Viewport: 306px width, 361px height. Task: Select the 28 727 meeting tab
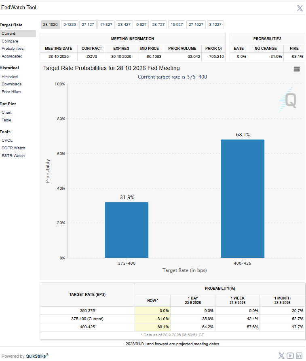[x=158, y=25]
